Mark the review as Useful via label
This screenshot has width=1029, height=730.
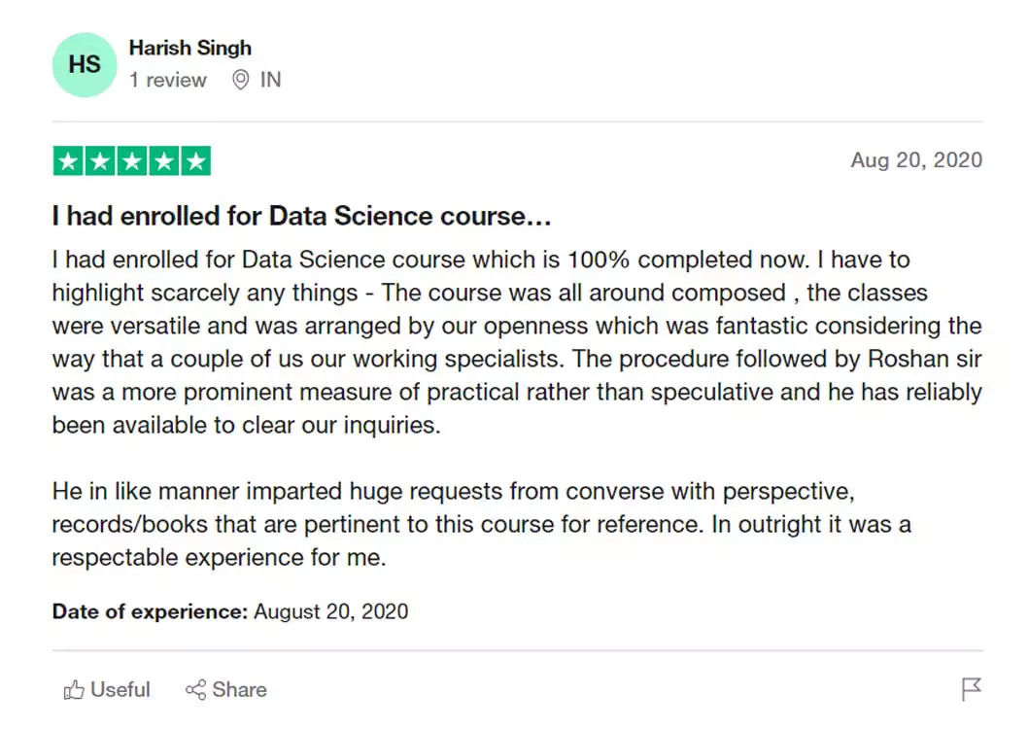(x=120, y=690)
